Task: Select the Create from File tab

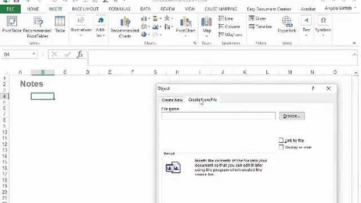Action: tap(202, 100)
